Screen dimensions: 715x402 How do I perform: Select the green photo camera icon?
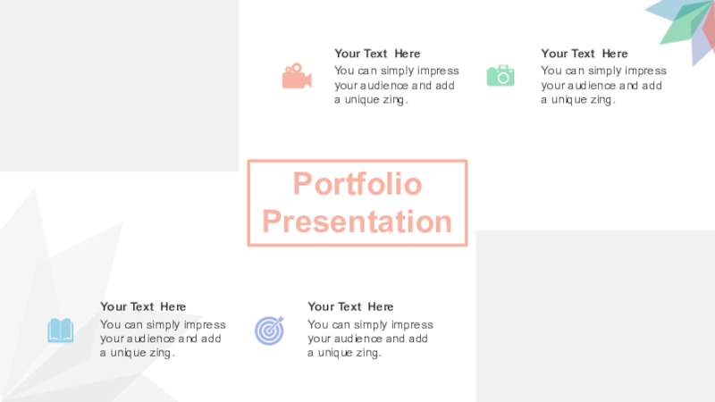(x=500, y=76)
